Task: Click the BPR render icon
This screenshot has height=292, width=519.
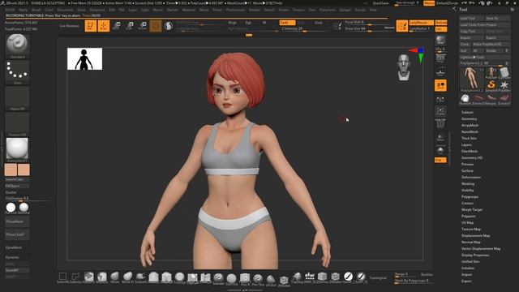Action: point(440,41)
